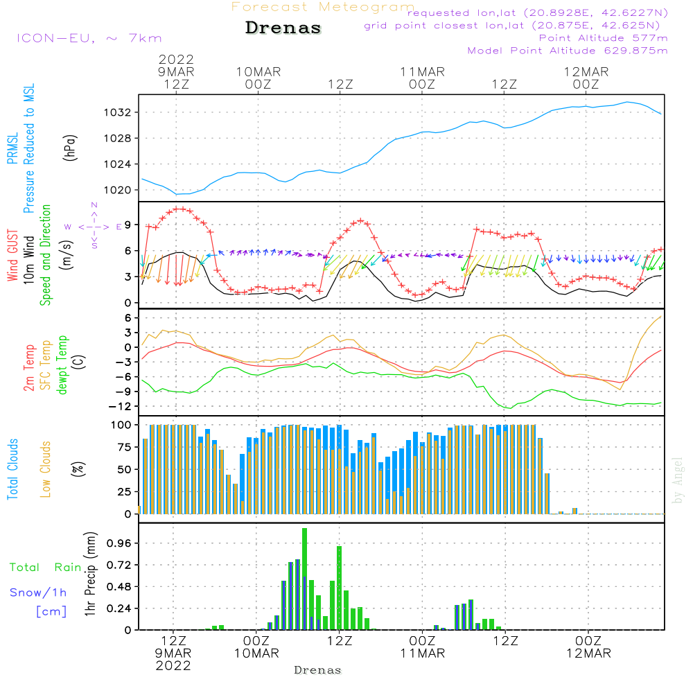Select the 'PRMSL' pressure axis label
Screen dimensions: 693x693
point(12,148)
